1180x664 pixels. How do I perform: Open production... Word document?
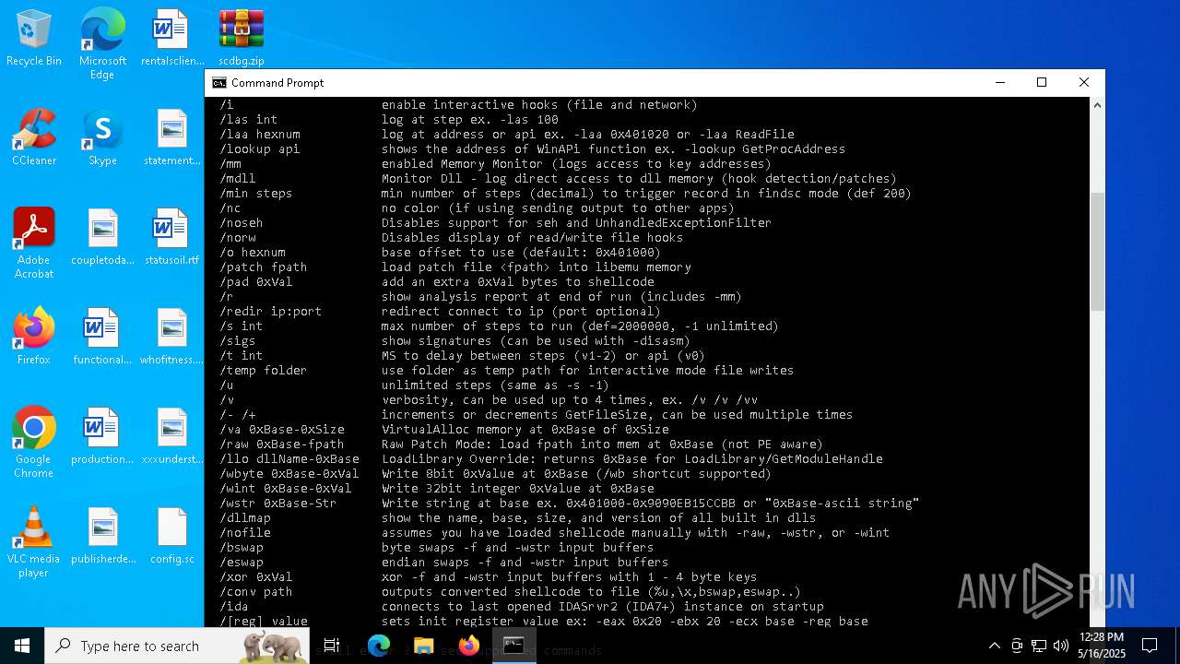pos(102,436)
